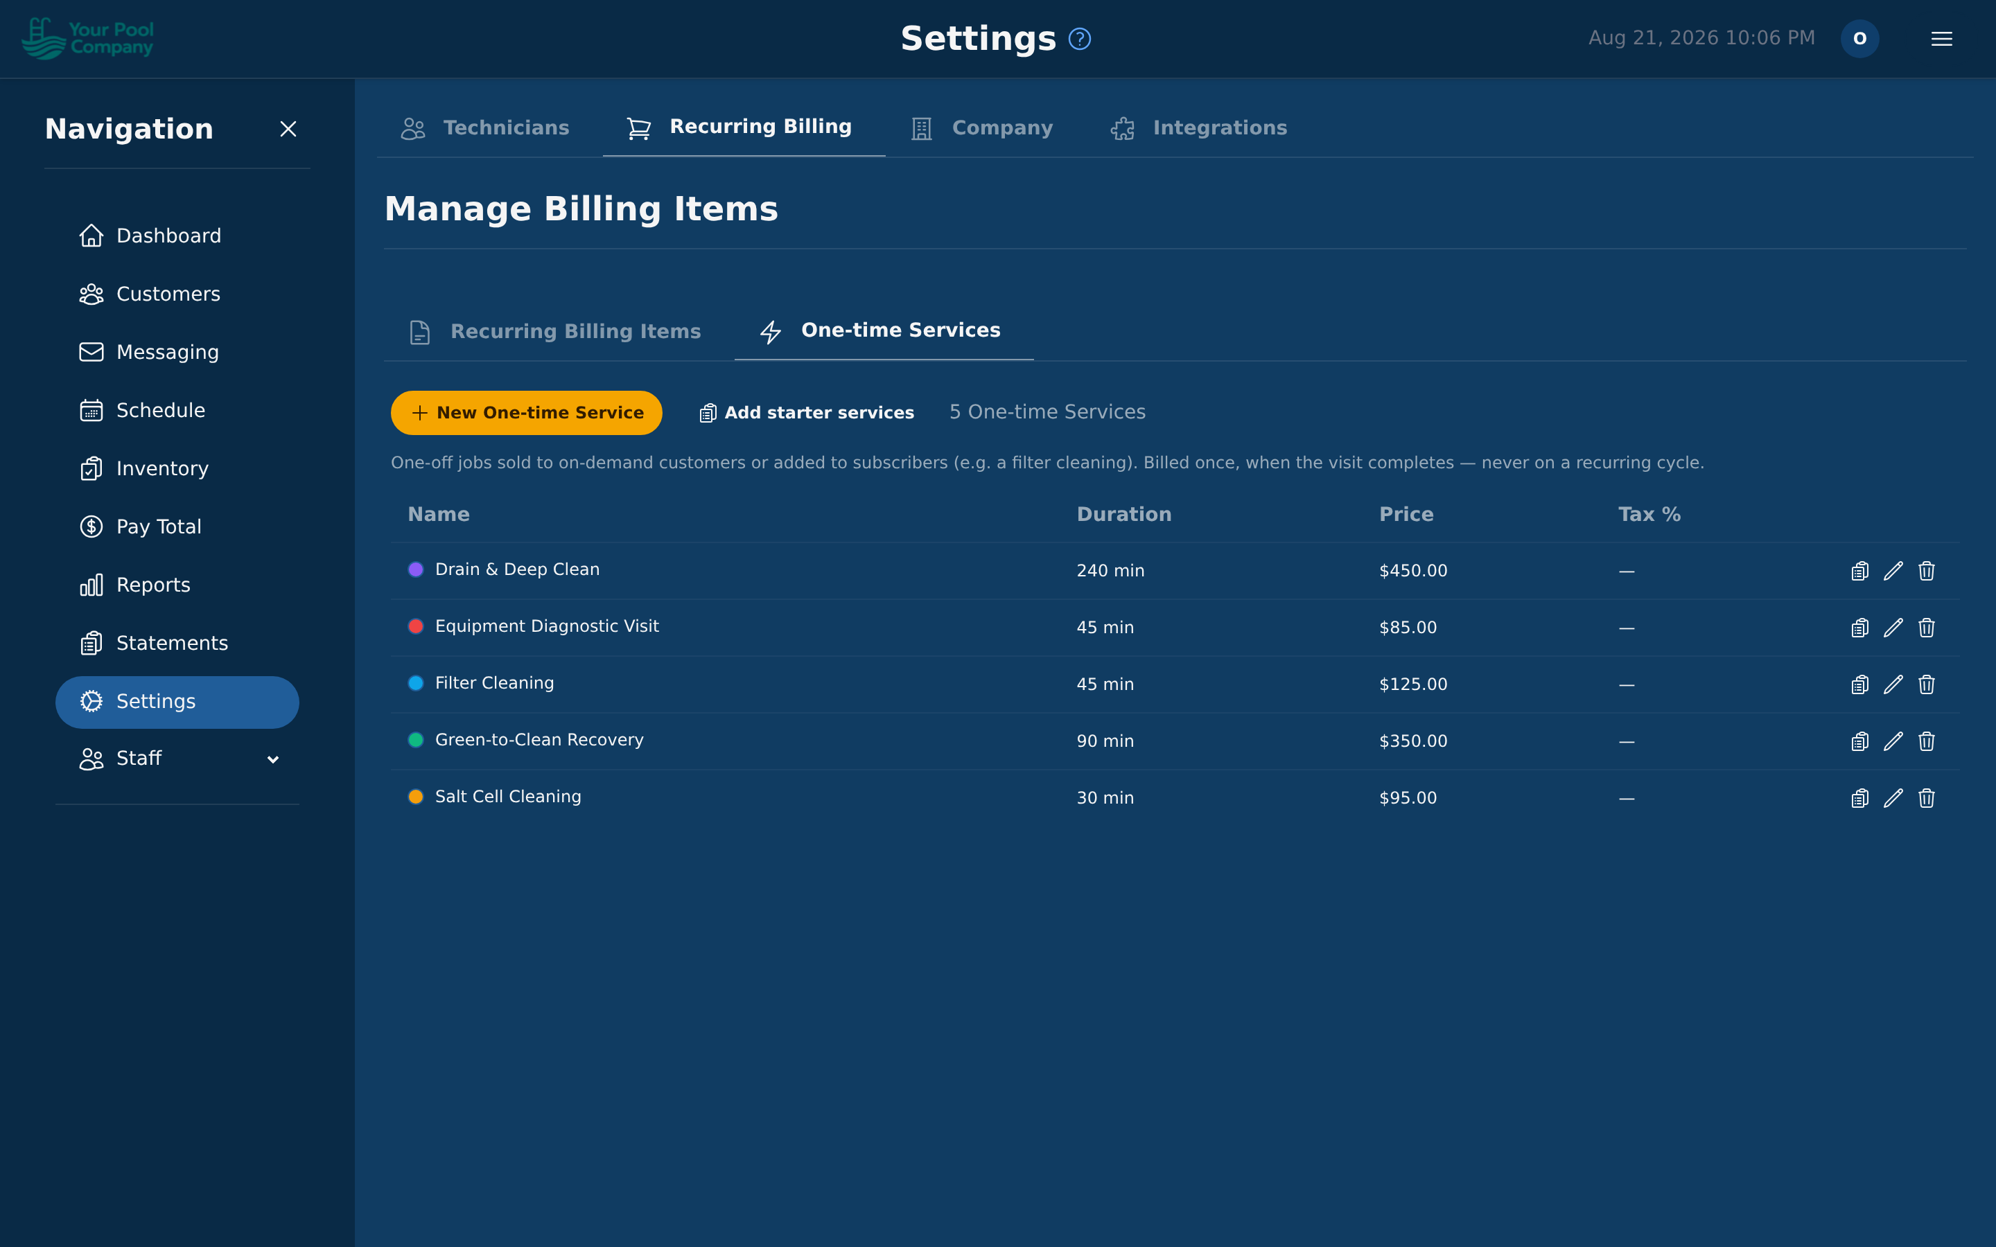
Task: Click the Green-to-Clean Recovery name
Action: (539, 740)
